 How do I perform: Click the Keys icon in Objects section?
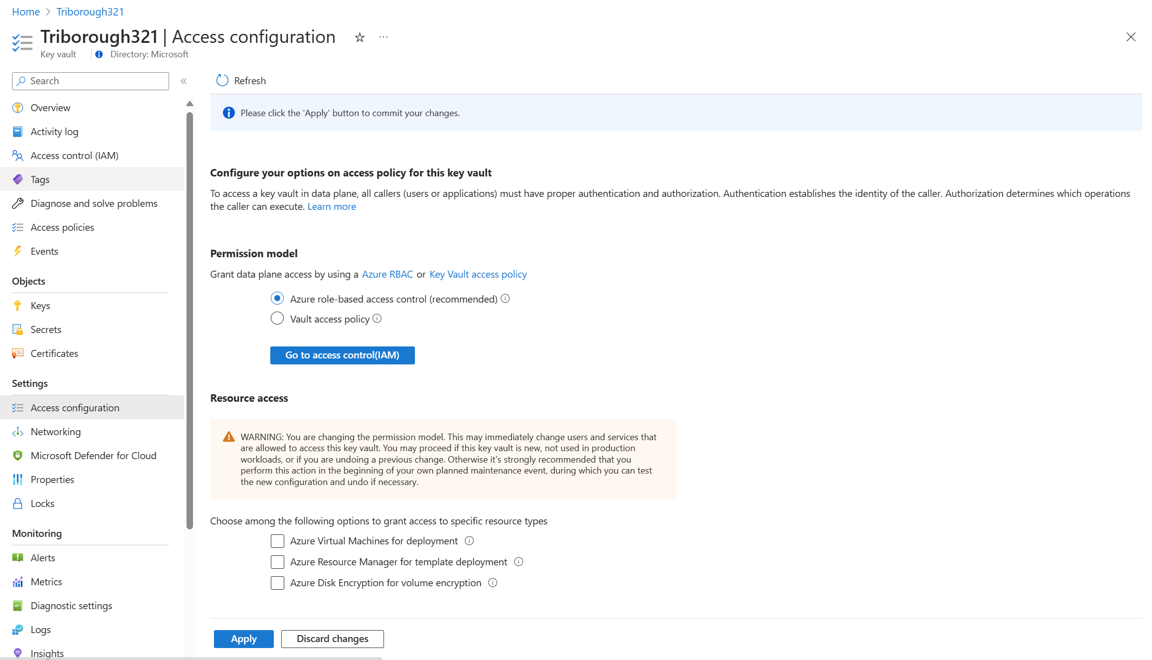[18, 305]
